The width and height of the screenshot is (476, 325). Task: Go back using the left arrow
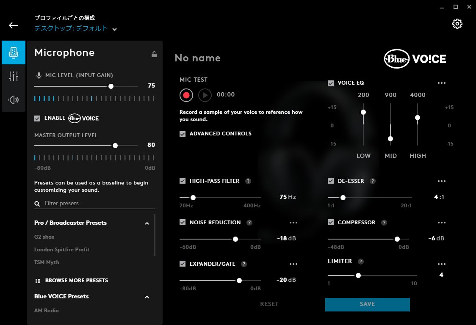pyautogui.click(x=14, y=25)
